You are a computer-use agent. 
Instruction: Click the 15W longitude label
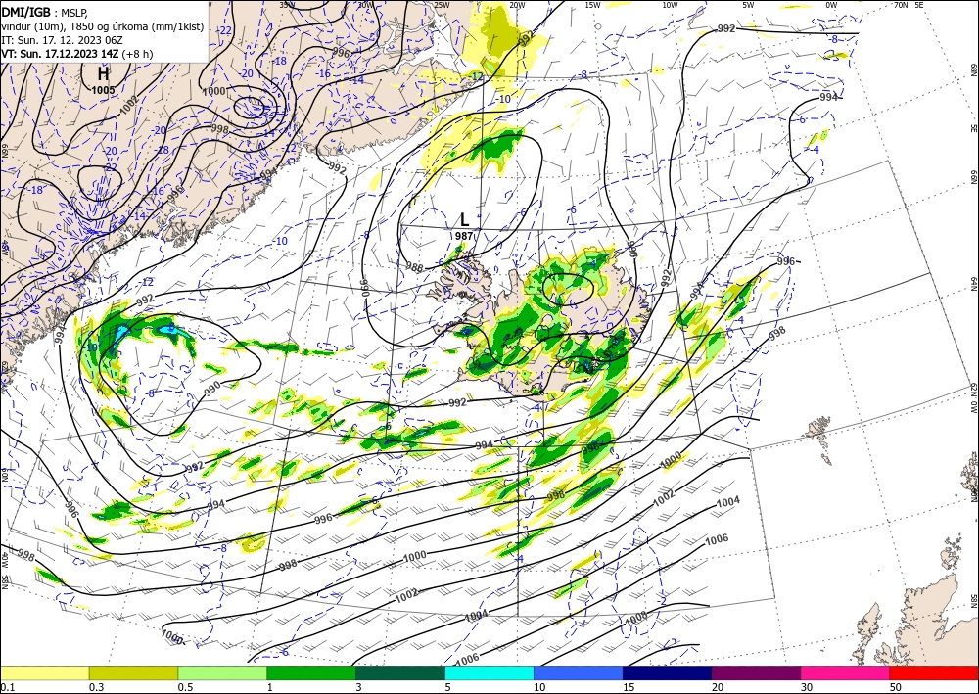tap(593, 5)
